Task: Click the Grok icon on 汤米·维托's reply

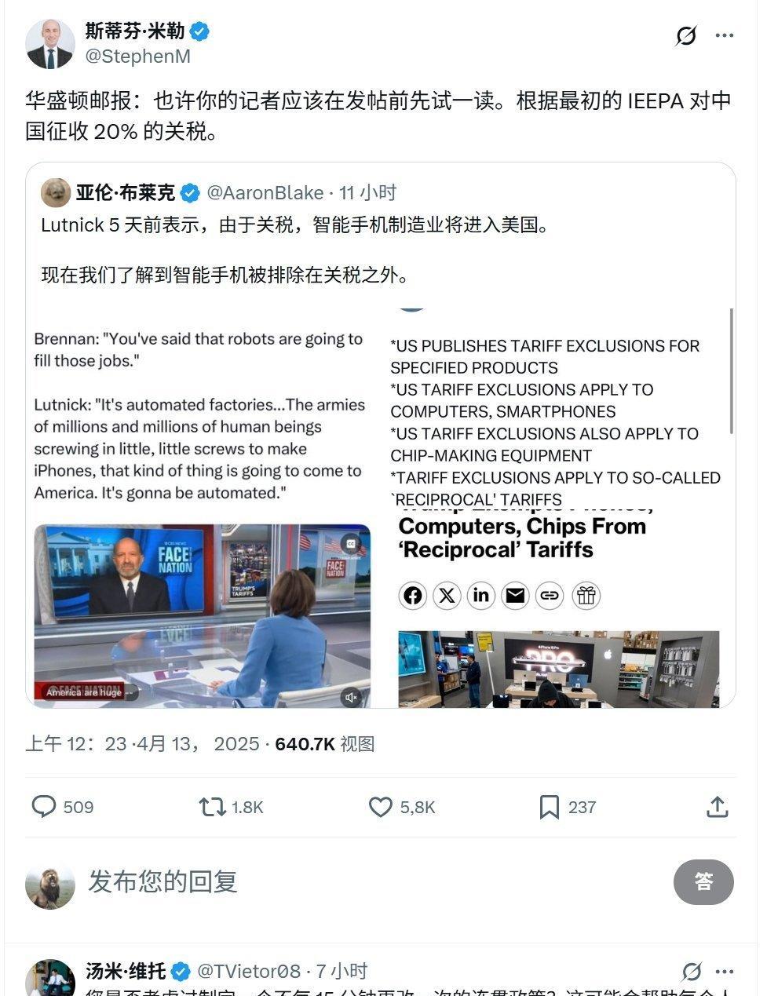Action: (x=691, y=972)
